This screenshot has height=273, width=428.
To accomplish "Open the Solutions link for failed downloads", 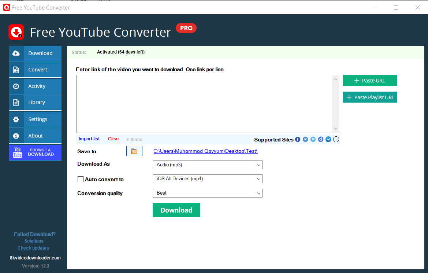I will [x=34, y=241].
